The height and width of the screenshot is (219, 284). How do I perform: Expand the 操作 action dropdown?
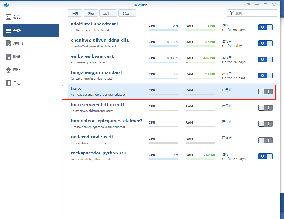(x=108, y=13)
